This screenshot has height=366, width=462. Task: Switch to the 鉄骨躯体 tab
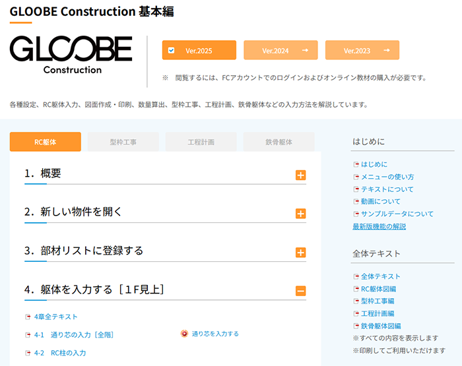point(279,142)
